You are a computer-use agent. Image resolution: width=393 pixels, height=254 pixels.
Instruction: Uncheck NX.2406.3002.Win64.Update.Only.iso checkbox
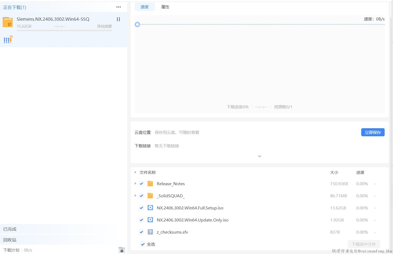141,220
